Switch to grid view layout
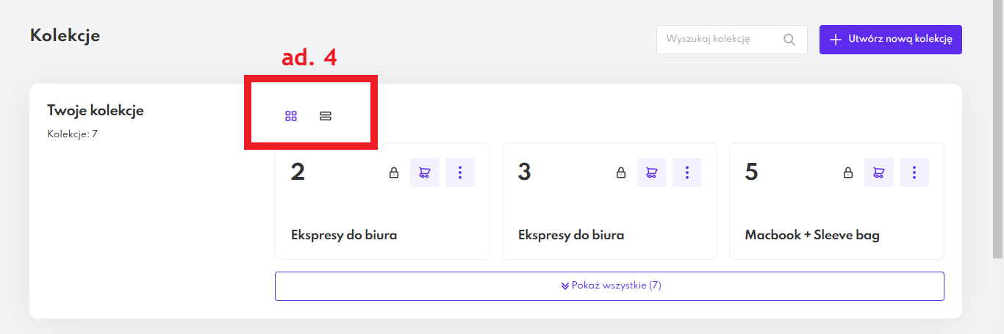This screenshot has width=1004, height=334. [291, 116]
